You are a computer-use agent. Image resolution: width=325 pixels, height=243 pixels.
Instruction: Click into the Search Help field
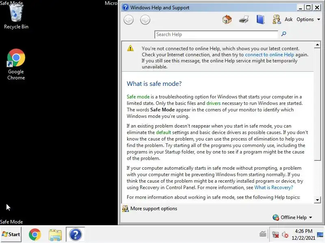pyautogui.click(x=216, y=34)
